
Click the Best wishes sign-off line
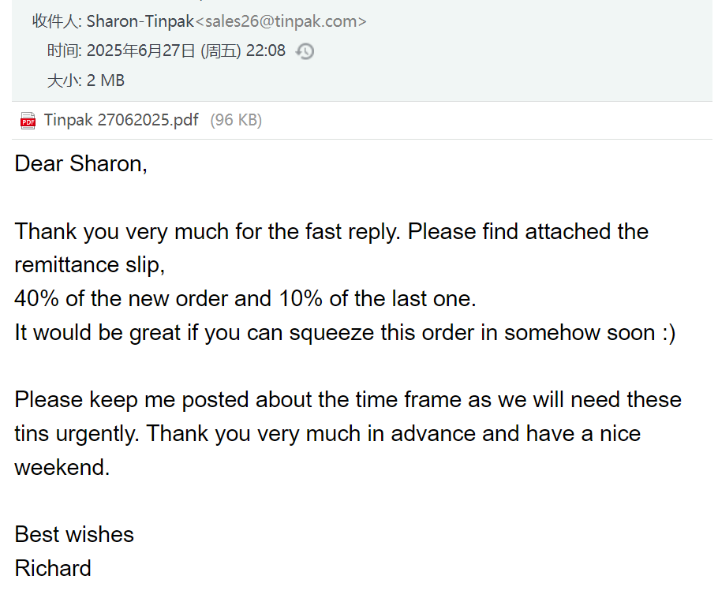tap(74, 534)
